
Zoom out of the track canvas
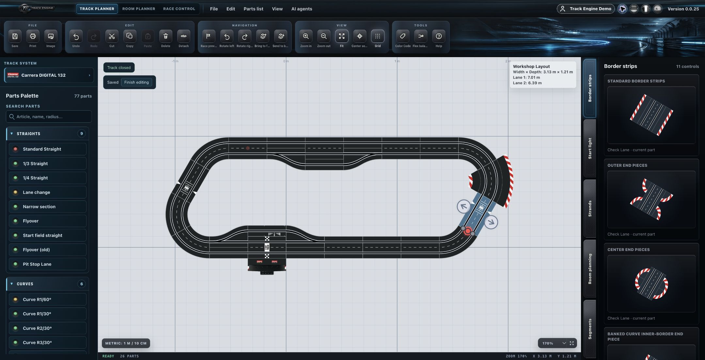pyautogui.click(x=324, y=37)
